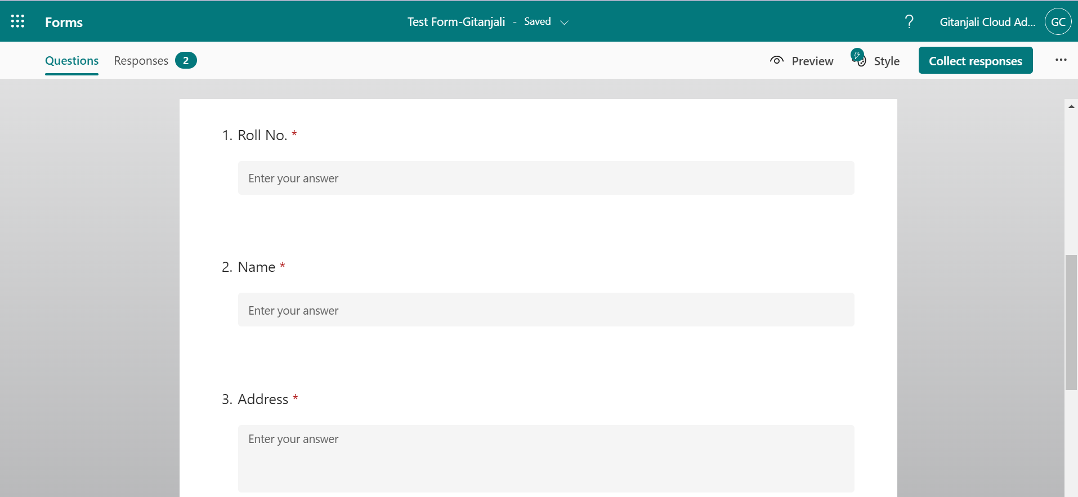Click the vertical scrollbar thumb
This screenshot has width=1078, height=497.
coord(1071,322)
